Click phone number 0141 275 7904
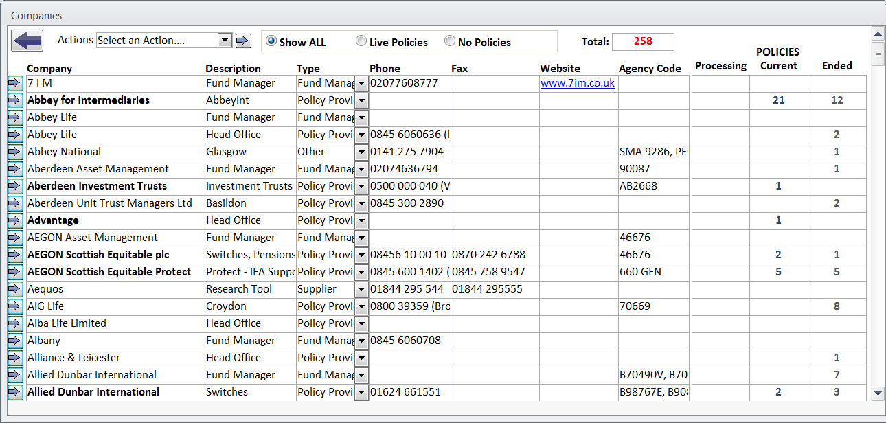The width and height of the screenshot is (886, 423). coord(407,152)
